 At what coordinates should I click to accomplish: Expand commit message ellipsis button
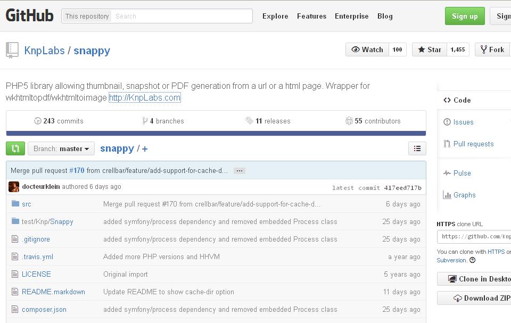pyautogui.click(x=239, y=171)
